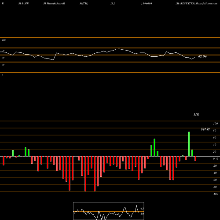Image resolution: width=220 pixels, height=220 pixels.
Task: Click the MunafaSutra.com watermark text at top right
Action: tap(206, 4)
